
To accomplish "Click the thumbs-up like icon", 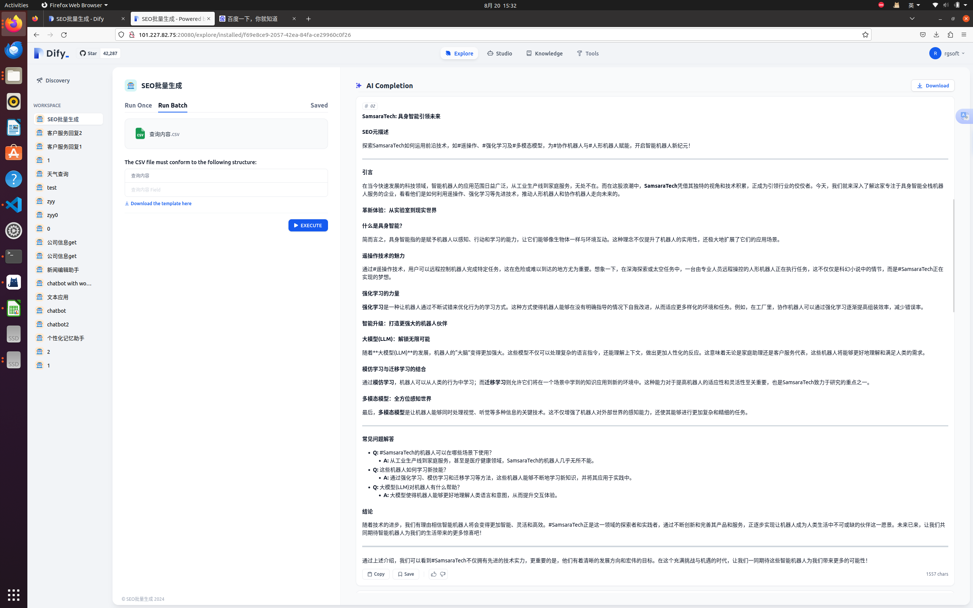I will pyautogui.click(x=433, y=574).
